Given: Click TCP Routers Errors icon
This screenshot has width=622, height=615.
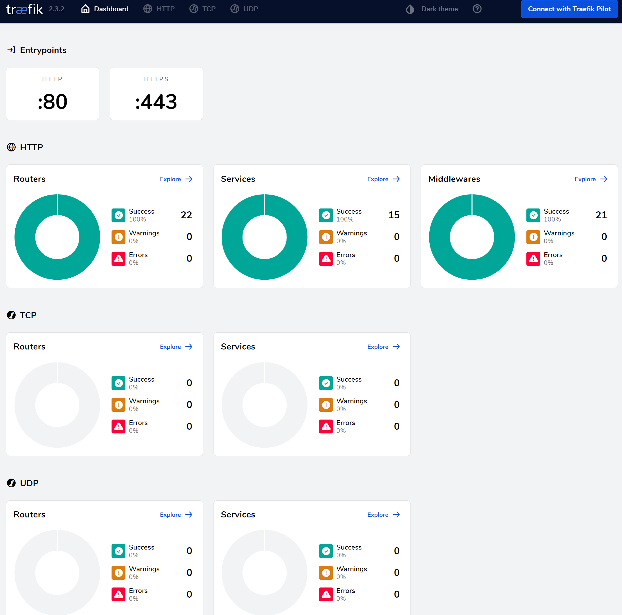Looking at the screenshot, I should (x=118, y=427).
